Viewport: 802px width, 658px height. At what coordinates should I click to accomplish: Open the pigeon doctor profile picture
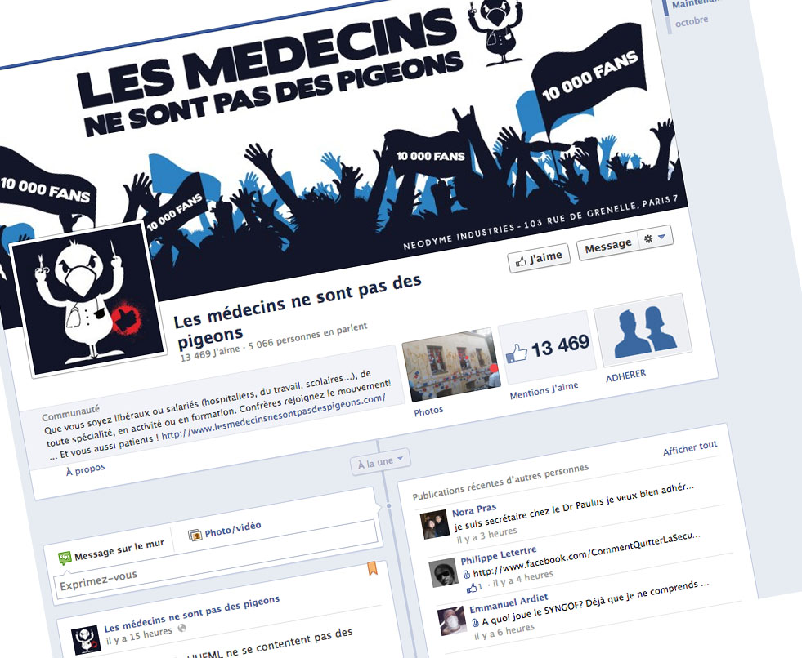pyautogui.click(x=88, y=300)
